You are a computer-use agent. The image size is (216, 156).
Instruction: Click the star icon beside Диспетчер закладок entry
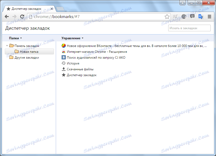coord(63,75)
